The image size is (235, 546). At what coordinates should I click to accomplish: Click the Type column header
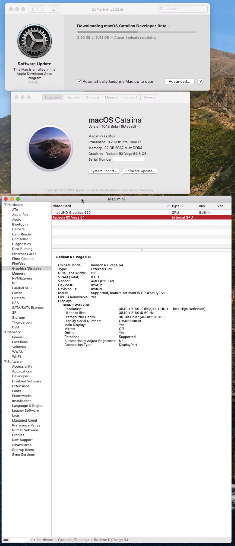pos(184,206)
